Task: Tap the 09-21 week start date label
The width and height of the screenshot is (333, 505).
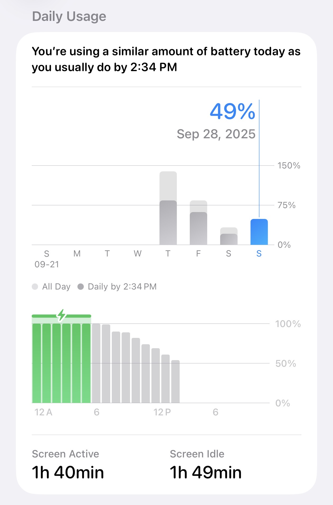Action: tap(47, 264)
